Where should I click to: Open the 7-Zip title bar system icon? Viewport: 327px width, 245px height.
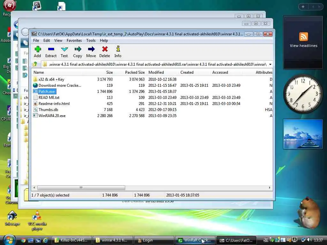(x=34, y=34)
